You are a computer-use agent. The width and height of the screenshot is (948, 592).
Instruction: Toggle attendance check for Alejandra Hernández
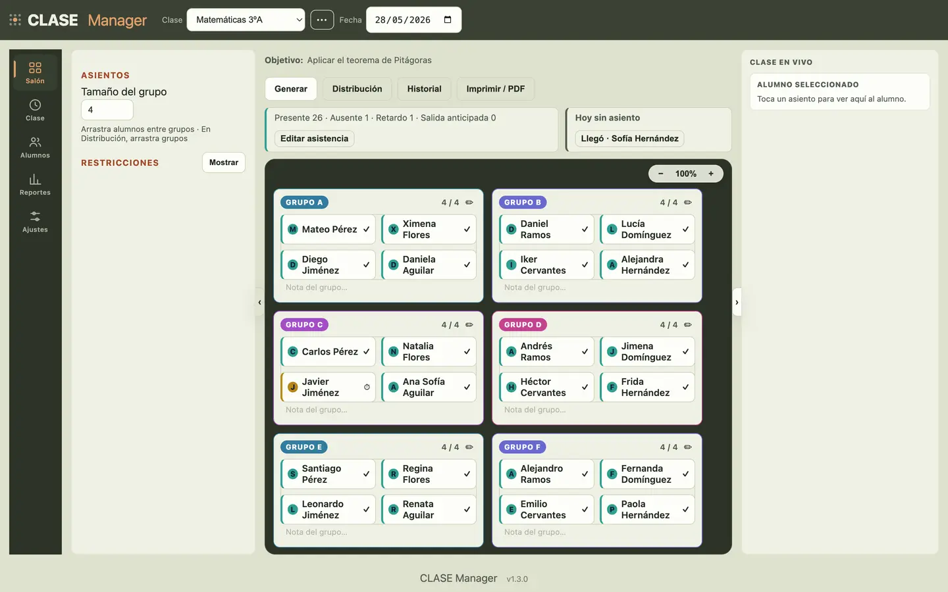(685, 265)
